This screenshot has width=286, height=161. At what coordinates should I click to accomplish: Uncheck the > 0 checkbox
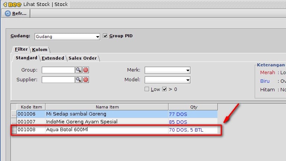click(x=164, y=89)
